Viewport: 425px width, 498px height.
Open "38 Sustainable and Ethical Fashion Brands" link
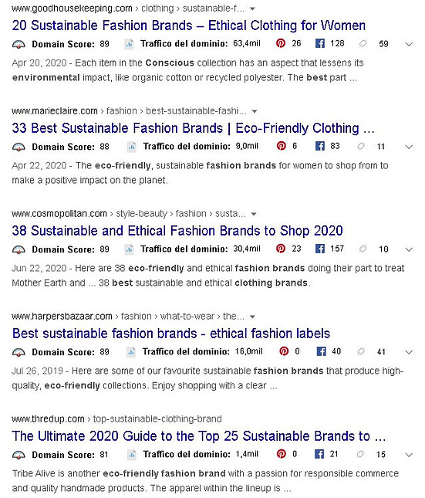pos(177,231)
